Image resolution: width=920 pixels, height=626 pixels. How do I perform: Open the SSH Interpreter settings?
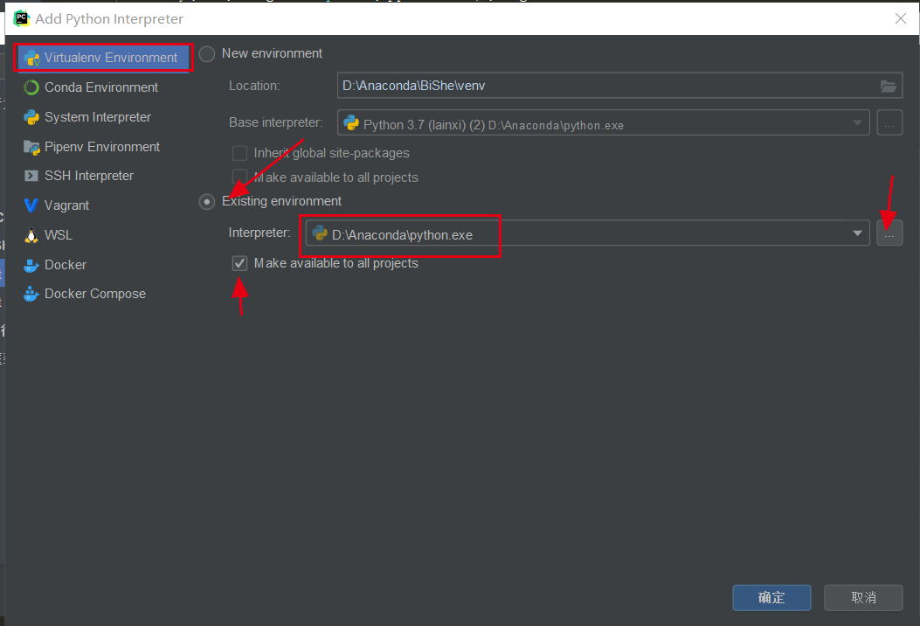pos(94,175)
